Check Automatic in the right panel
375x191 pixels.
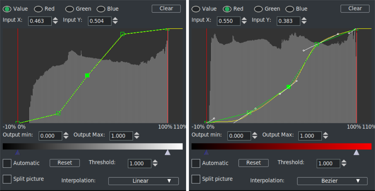(196, 163)
